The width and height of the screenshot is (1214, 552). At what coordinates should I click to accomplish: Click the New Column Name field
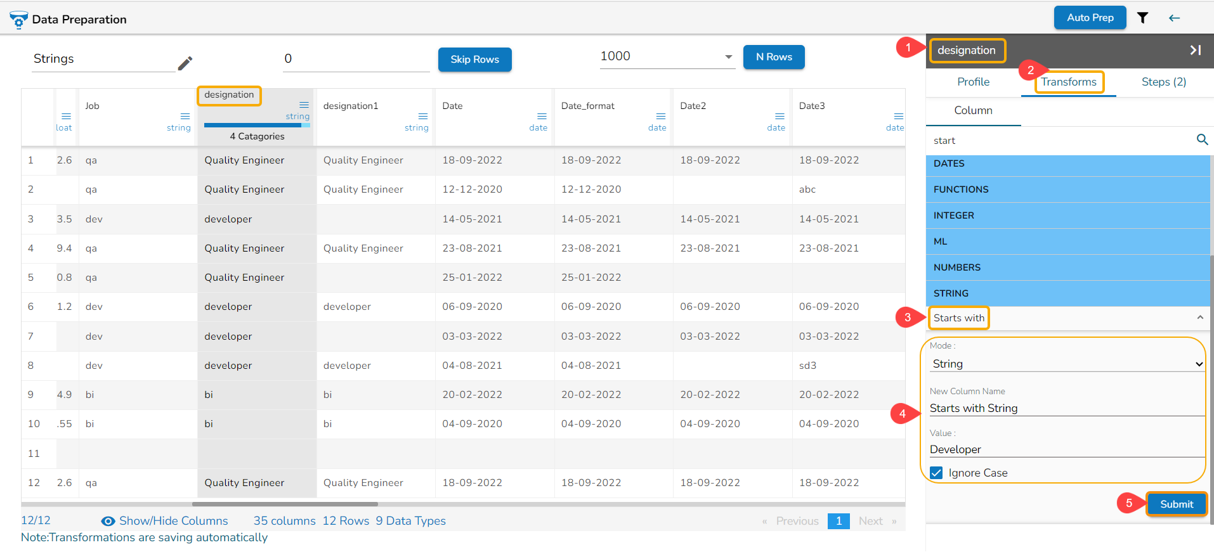(1067, 408)
